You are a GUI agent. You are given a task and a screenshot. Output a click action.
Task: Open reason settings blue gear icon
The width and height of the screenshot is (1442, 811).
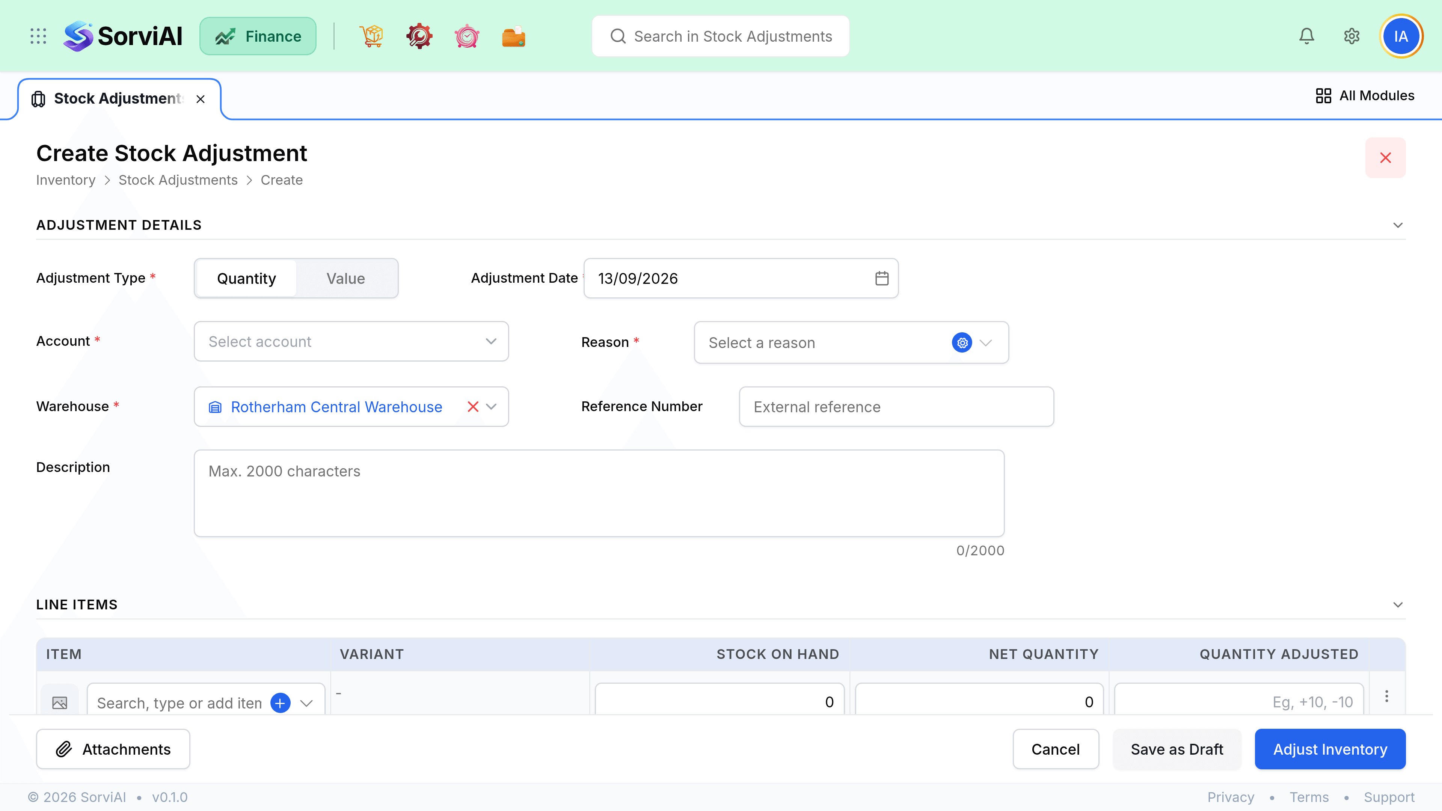[x=962, y=342]
